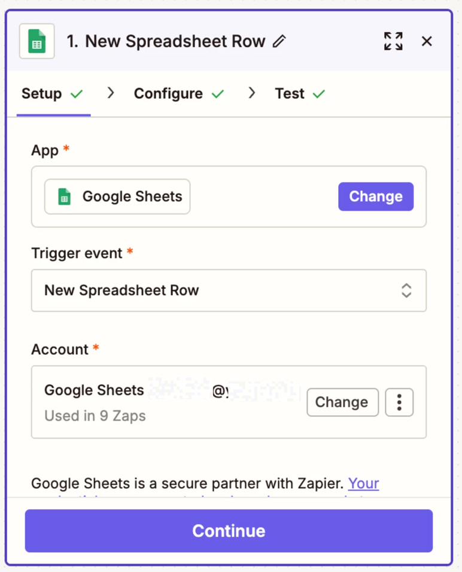This screenshot has height=572, width=462.
Task: Open account options three-dot menu
Action: coord(399,402)
